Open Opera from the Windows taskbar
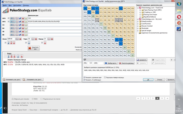This screenshot has height=114, width=183. coord(179,17)
